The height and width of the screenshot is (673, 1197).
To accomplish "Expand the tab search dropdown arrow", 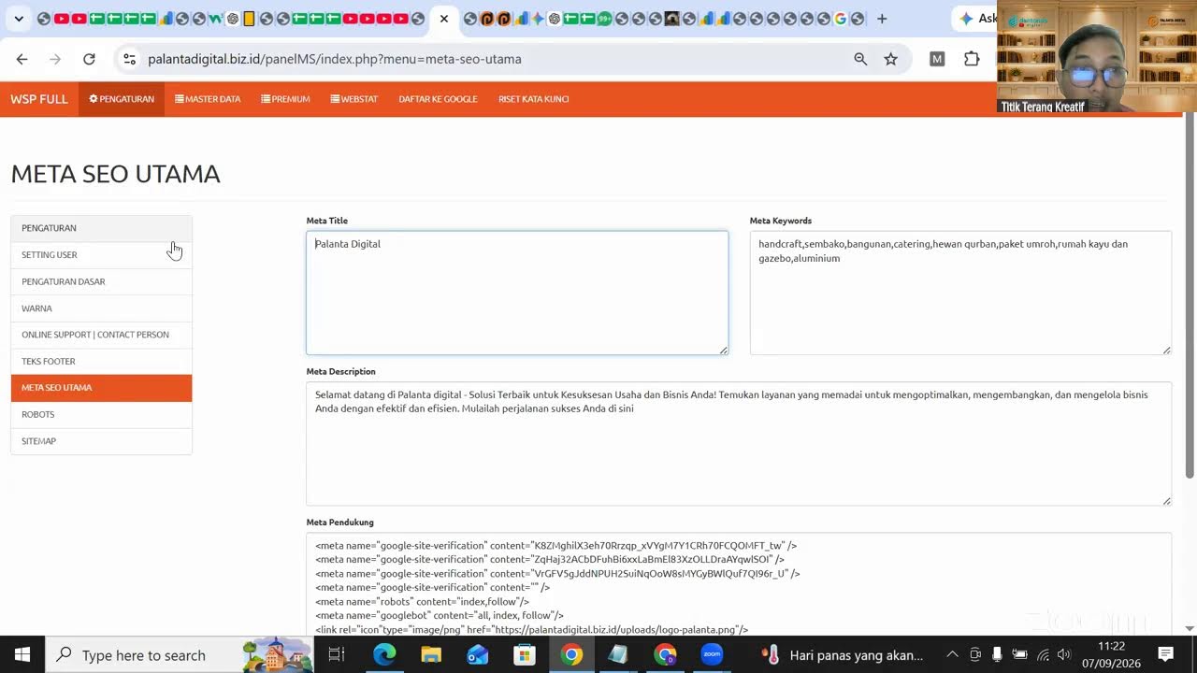I will point(18,19).
